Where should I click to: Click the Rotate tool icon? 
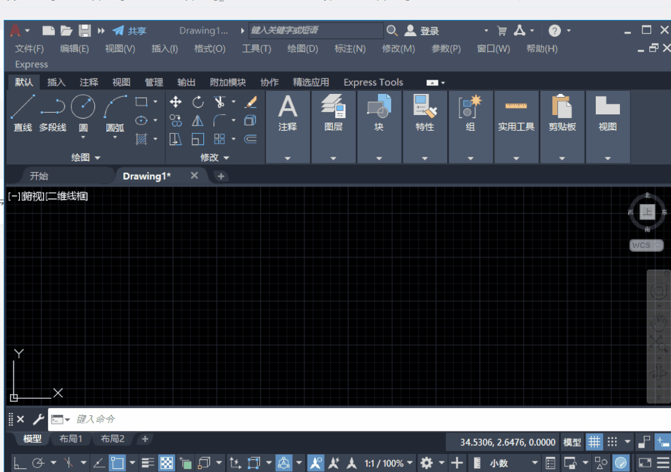tap(198, 102)
